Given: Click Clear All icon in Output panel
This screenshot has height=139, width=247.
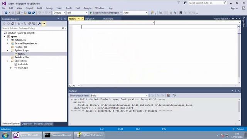Looking at the screenshot, I should 168,95.
